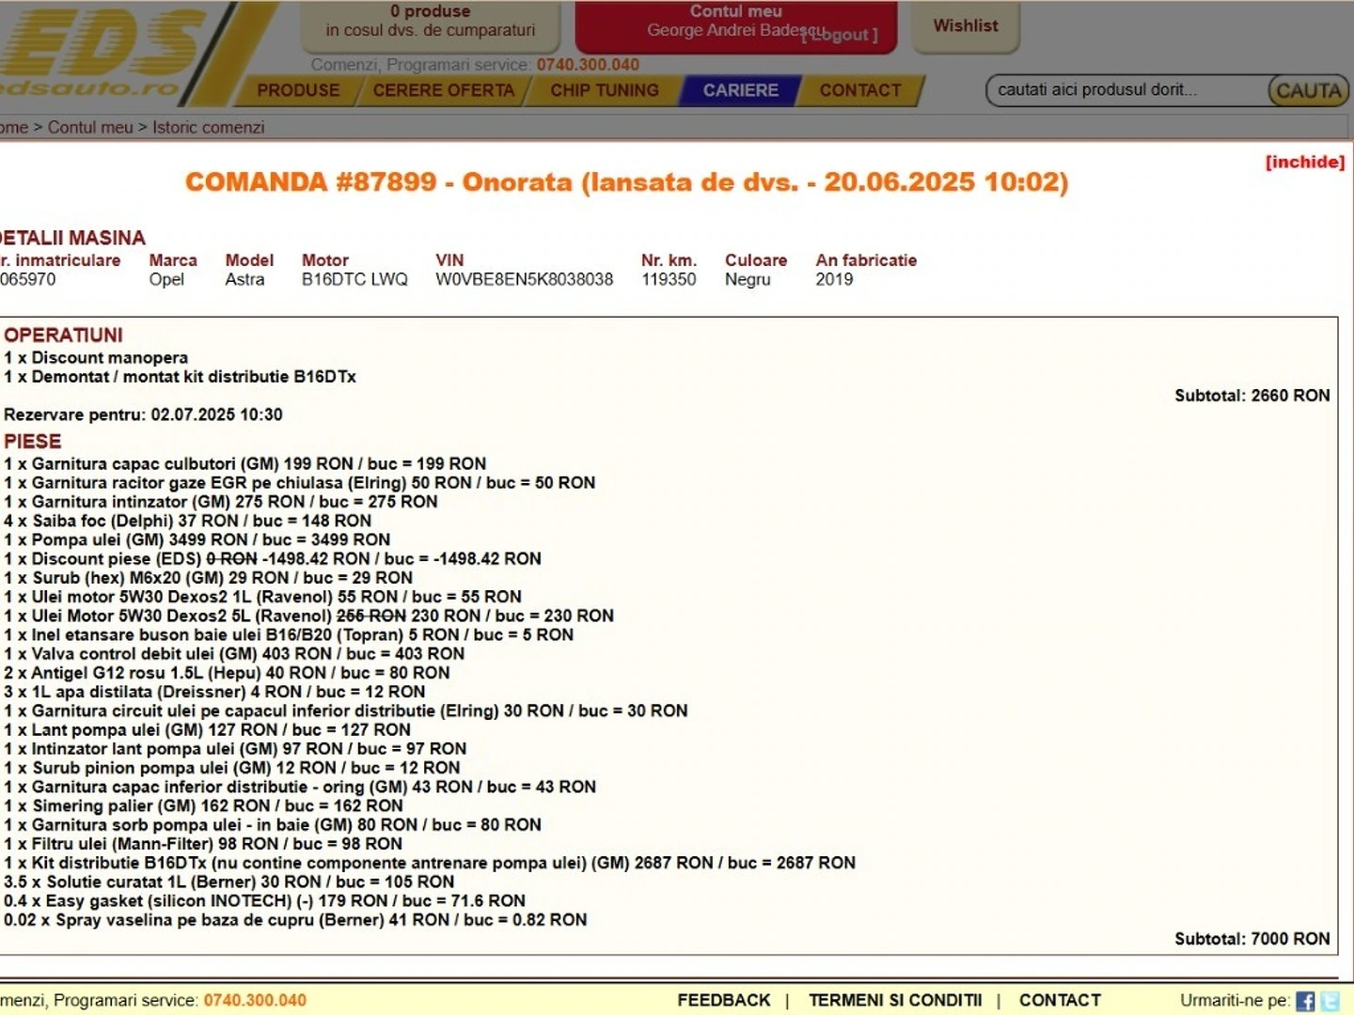Open the FEEDBACK footer link
Screen dimensions: 1354x1015
click(723, 1000)
